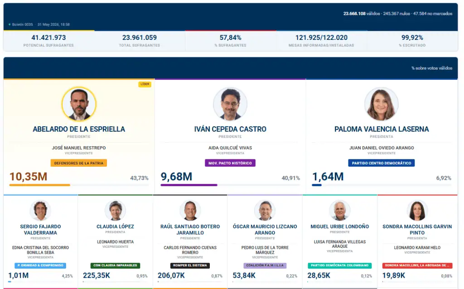464x289 pixels.
Task: Click the blue vote bar under 1,64M
Action: [317, 185]
